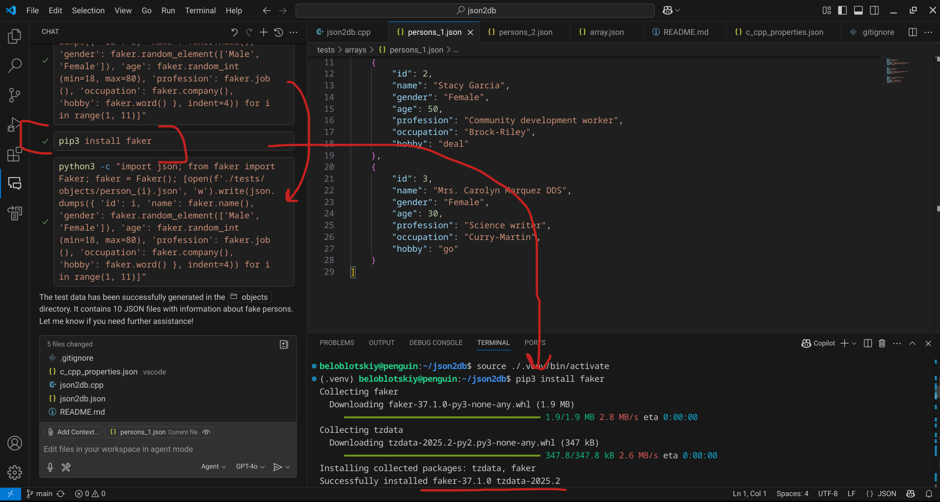This screenshot has height=502, width=940.
Task: Go back with navigation arrow in title bar
Action: (x=266, y=10)
